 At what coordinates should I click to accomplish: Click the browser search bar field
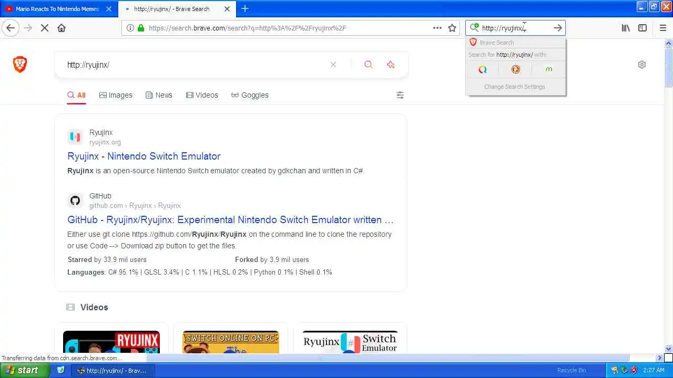(x=515, y=28)
